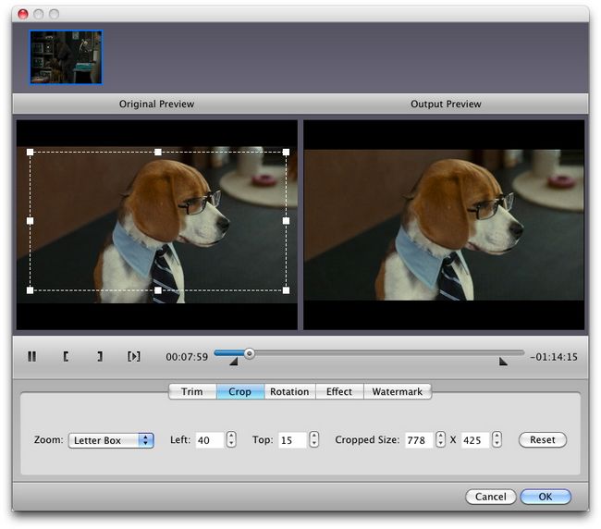The height and width of the screenshot is (529, 601).
Task: Open the Rotation tab
Action: pyautogui.click(x=289, y=391)
